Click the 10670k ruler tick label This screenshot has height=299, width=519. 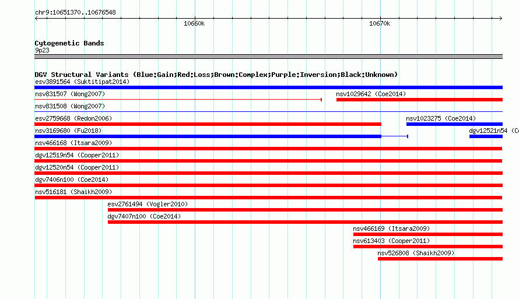coord(380,23)
